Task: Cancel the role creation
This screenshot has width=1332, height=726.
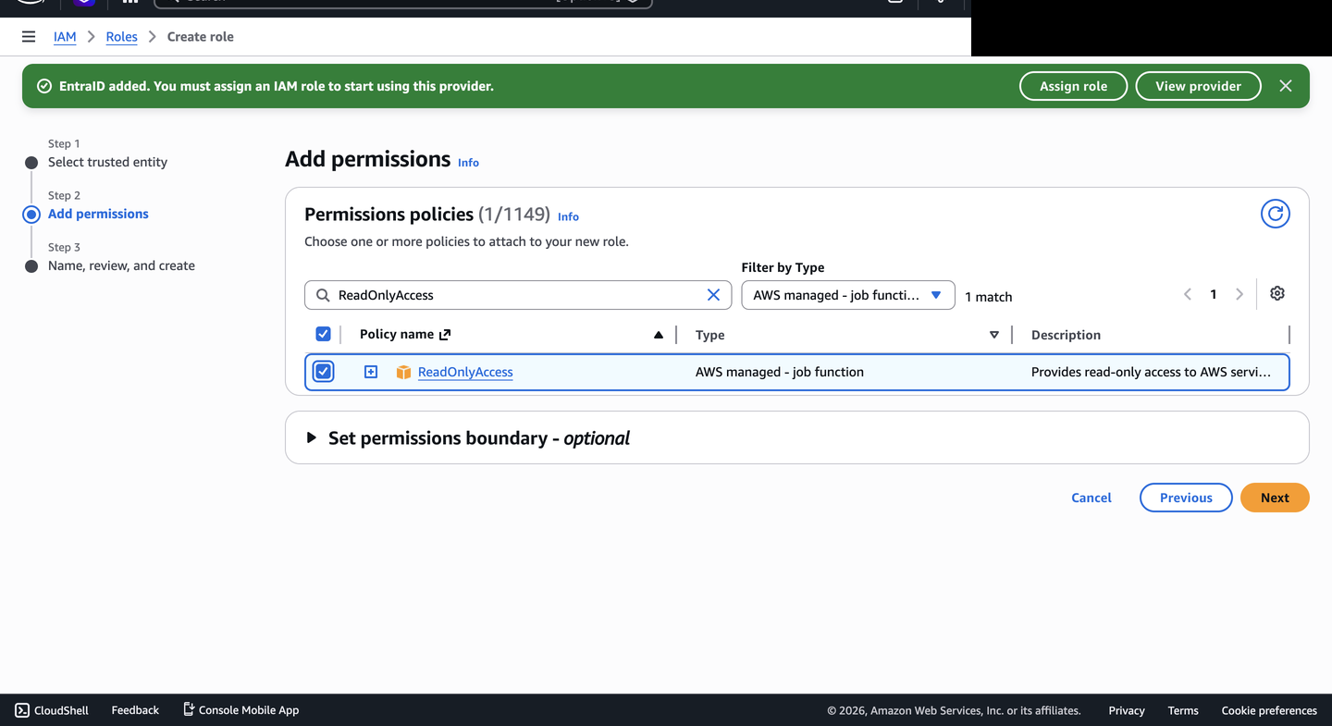Action: pos(1091,498)
